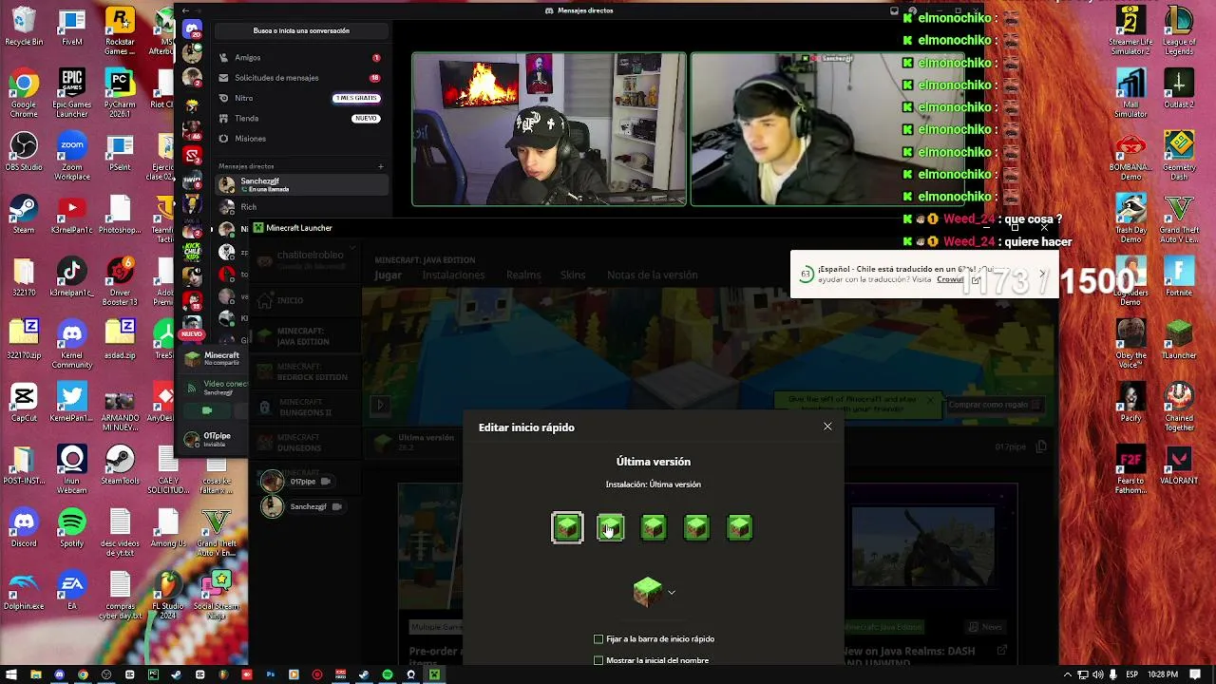Open Spotify desktop icon
The height and width of the screenshot is (684, 1216).
71,528
